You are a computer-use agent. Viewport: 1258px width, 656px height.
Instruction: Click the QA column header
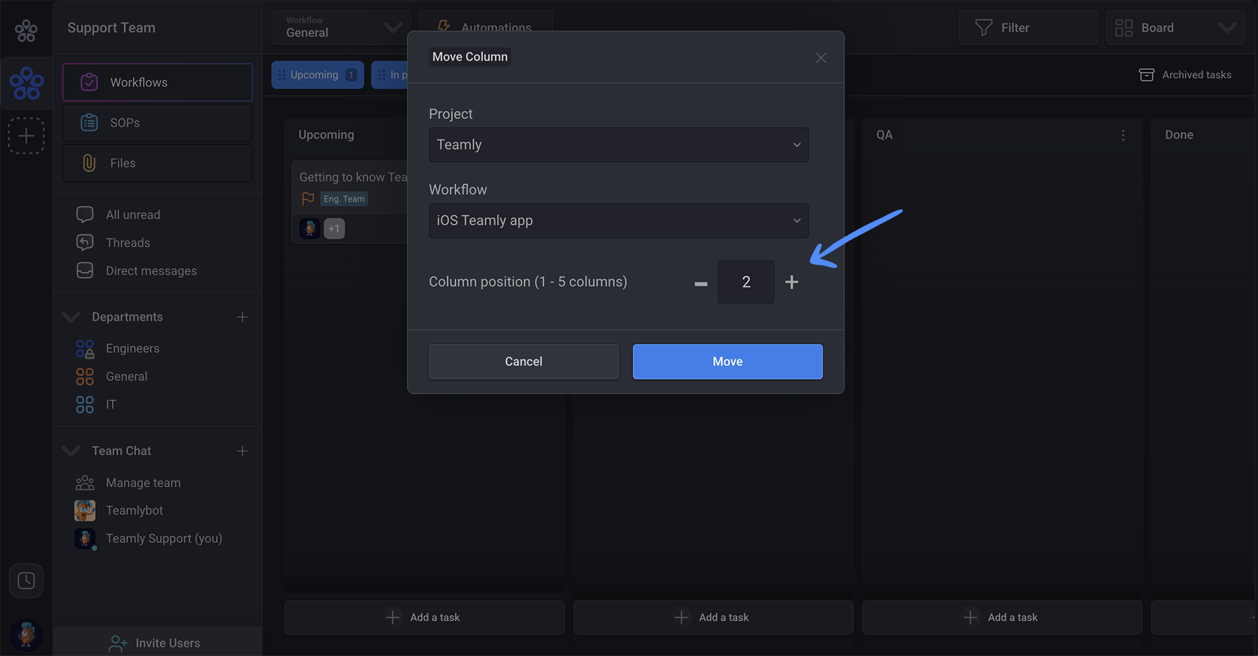(884, 135)
